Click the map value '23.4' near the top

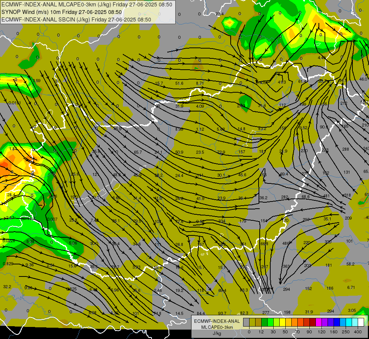click(220, 14)
